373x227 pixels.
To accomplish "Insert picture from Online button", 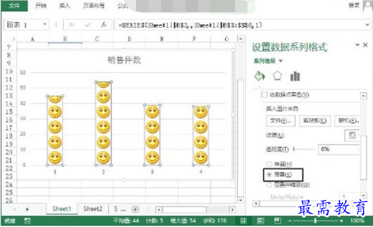I will coord(348,121).
